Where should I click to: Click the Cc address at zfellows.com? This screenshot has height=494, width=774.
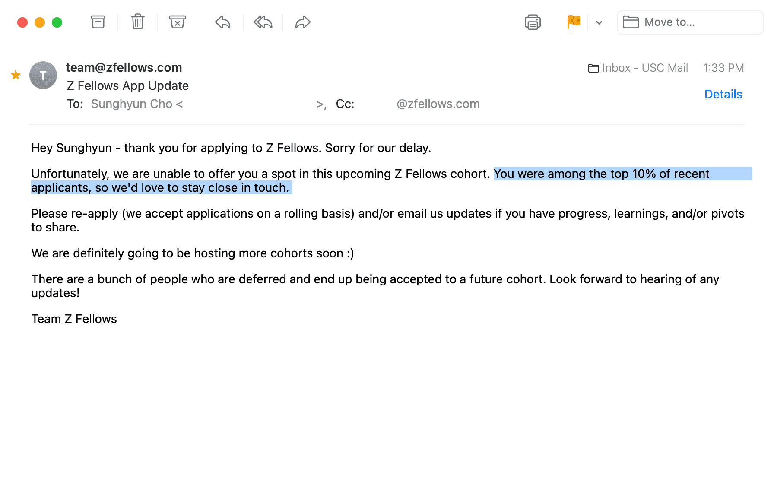coord(438,104)
